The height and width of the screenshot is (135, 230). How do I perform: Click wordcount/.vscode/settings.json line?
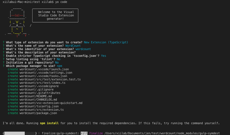(x=40, y=73)
